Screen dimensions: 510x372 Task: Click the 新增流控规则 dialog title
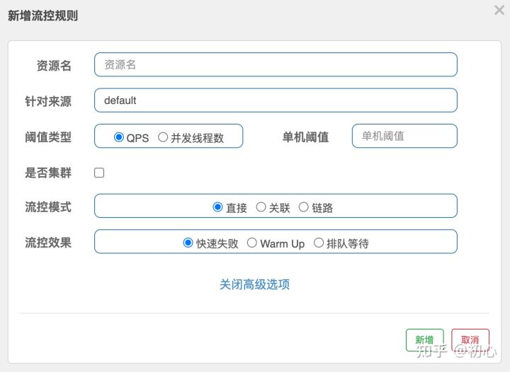43,16
